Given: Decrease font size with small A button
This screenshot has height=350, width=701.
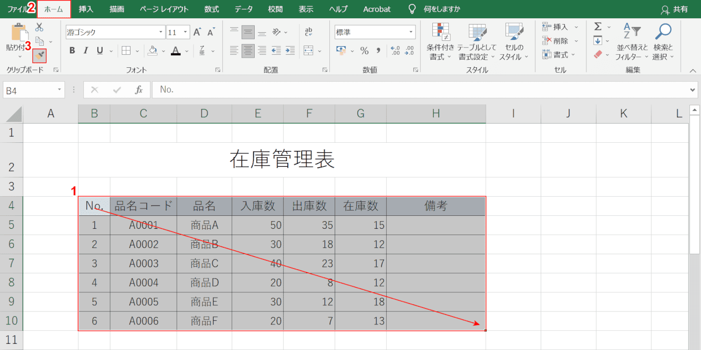Looking at the screenshot, I should tap(210, 32).
